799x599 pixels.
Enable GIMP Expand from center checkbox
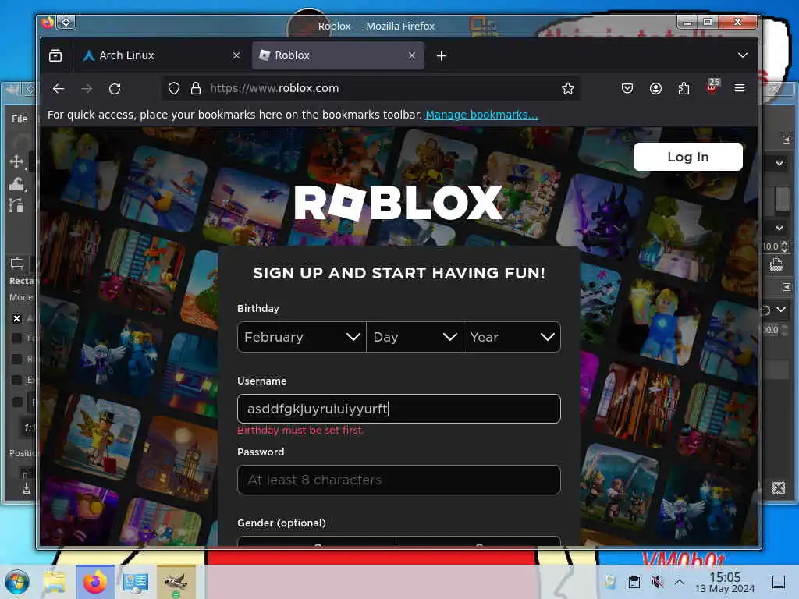click(x=17, y=380)
